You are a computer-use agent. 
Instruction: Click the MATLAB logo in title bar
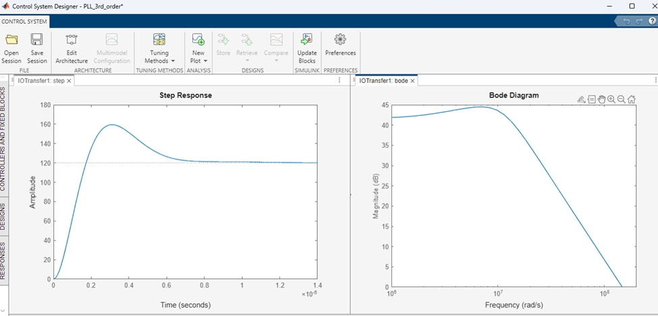tap(6, 6)
